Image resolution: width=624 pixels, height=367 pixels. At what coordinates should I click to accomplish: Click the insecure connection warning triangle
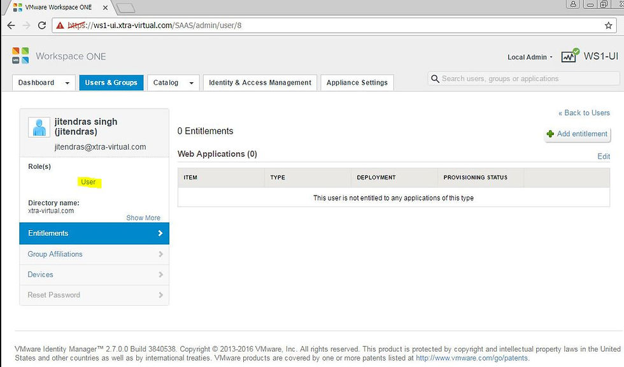point(60,25)
